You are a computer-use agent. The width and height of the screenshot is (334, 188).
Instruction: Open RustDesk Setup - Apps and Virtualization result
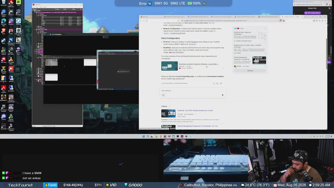[x=242, y=33]
